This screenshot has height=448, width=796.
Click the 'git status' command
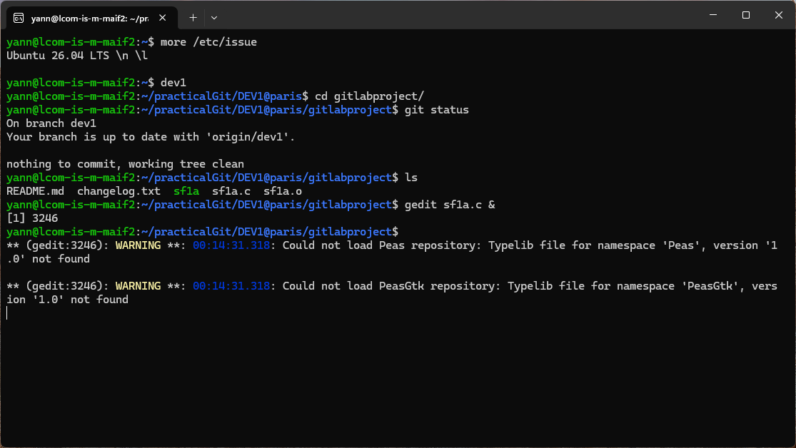pyautogui.click(x=437, y=110)
